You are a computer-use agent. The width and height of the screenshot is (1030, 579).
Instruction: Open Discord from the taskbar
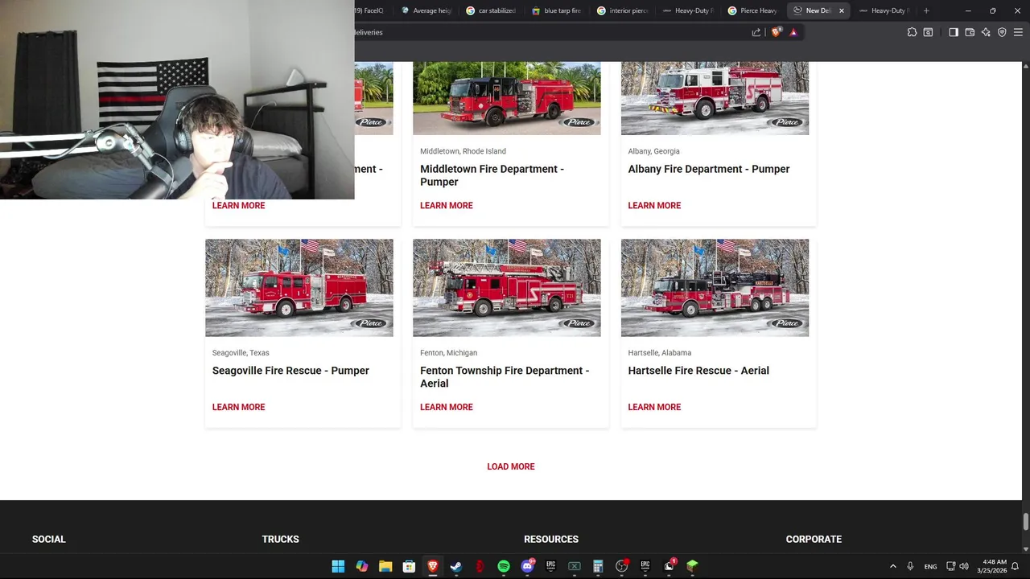point(527,566)
